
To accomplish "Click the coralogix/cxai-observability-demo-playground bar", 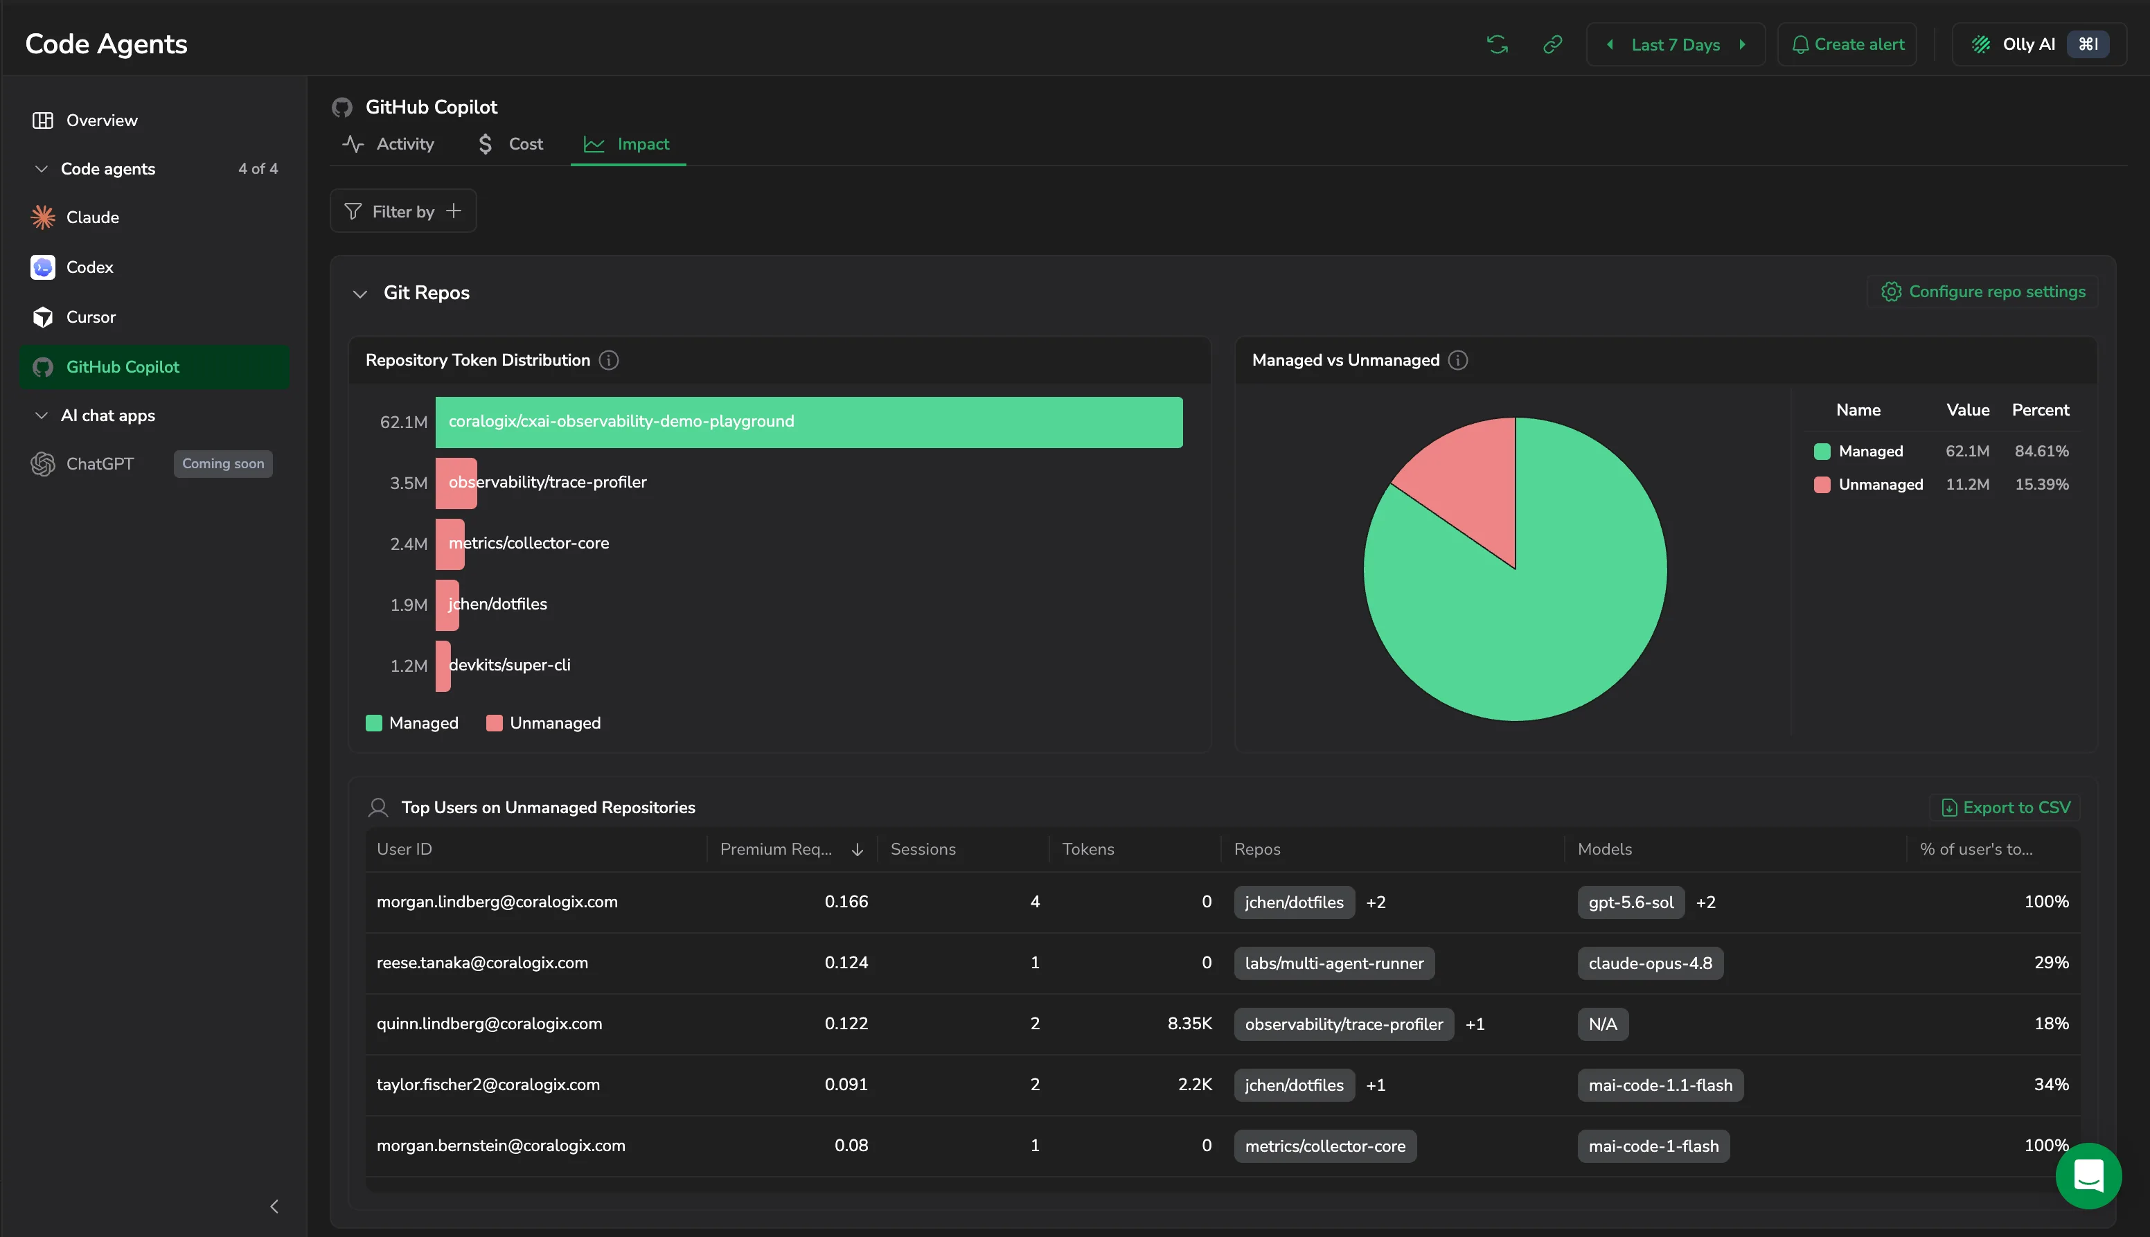I will [x=809, y=422].
